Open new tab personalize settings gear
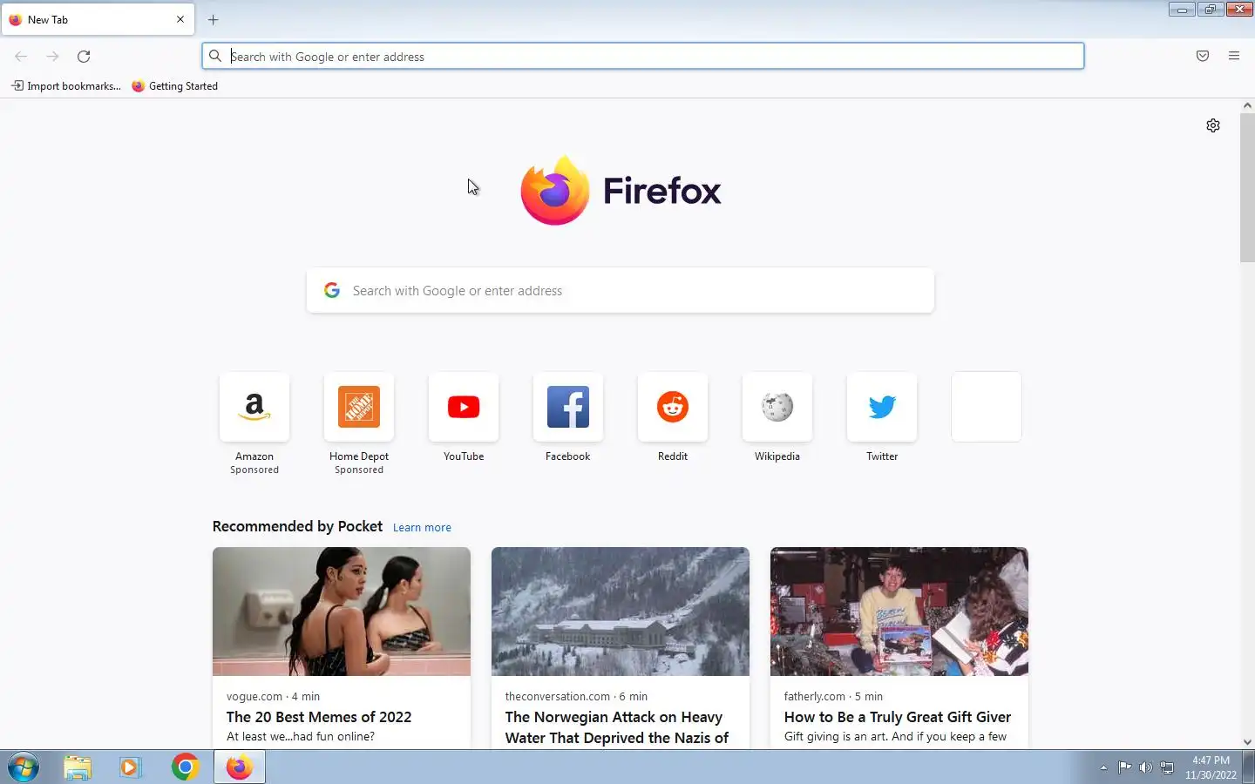1255x784 pixels. 1213,125
